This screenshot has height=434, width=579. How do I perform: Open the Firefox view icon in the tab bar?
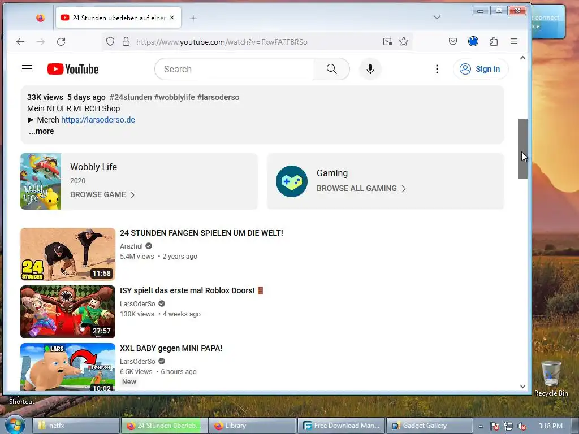41,18
